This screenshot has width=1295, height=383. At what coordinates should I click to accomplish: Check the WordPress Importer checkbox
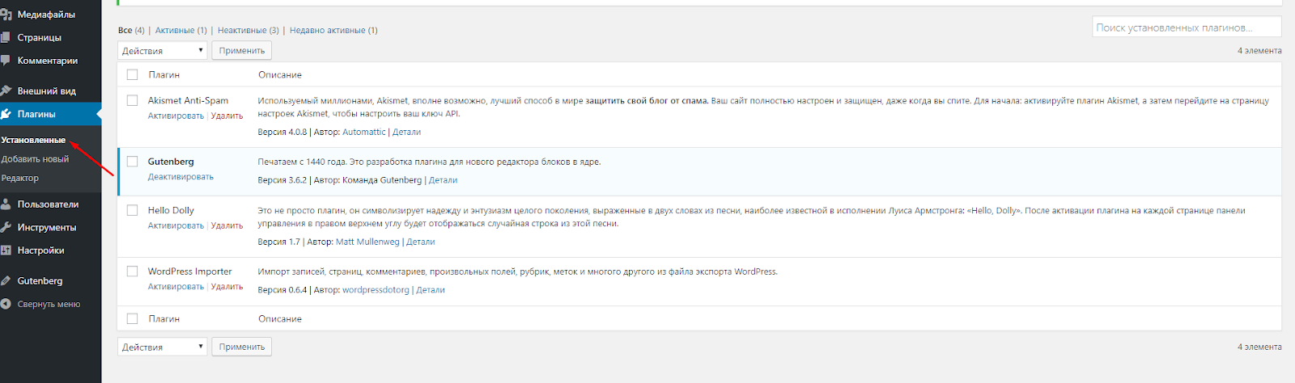pyautogui.click(x=132, y=271)
